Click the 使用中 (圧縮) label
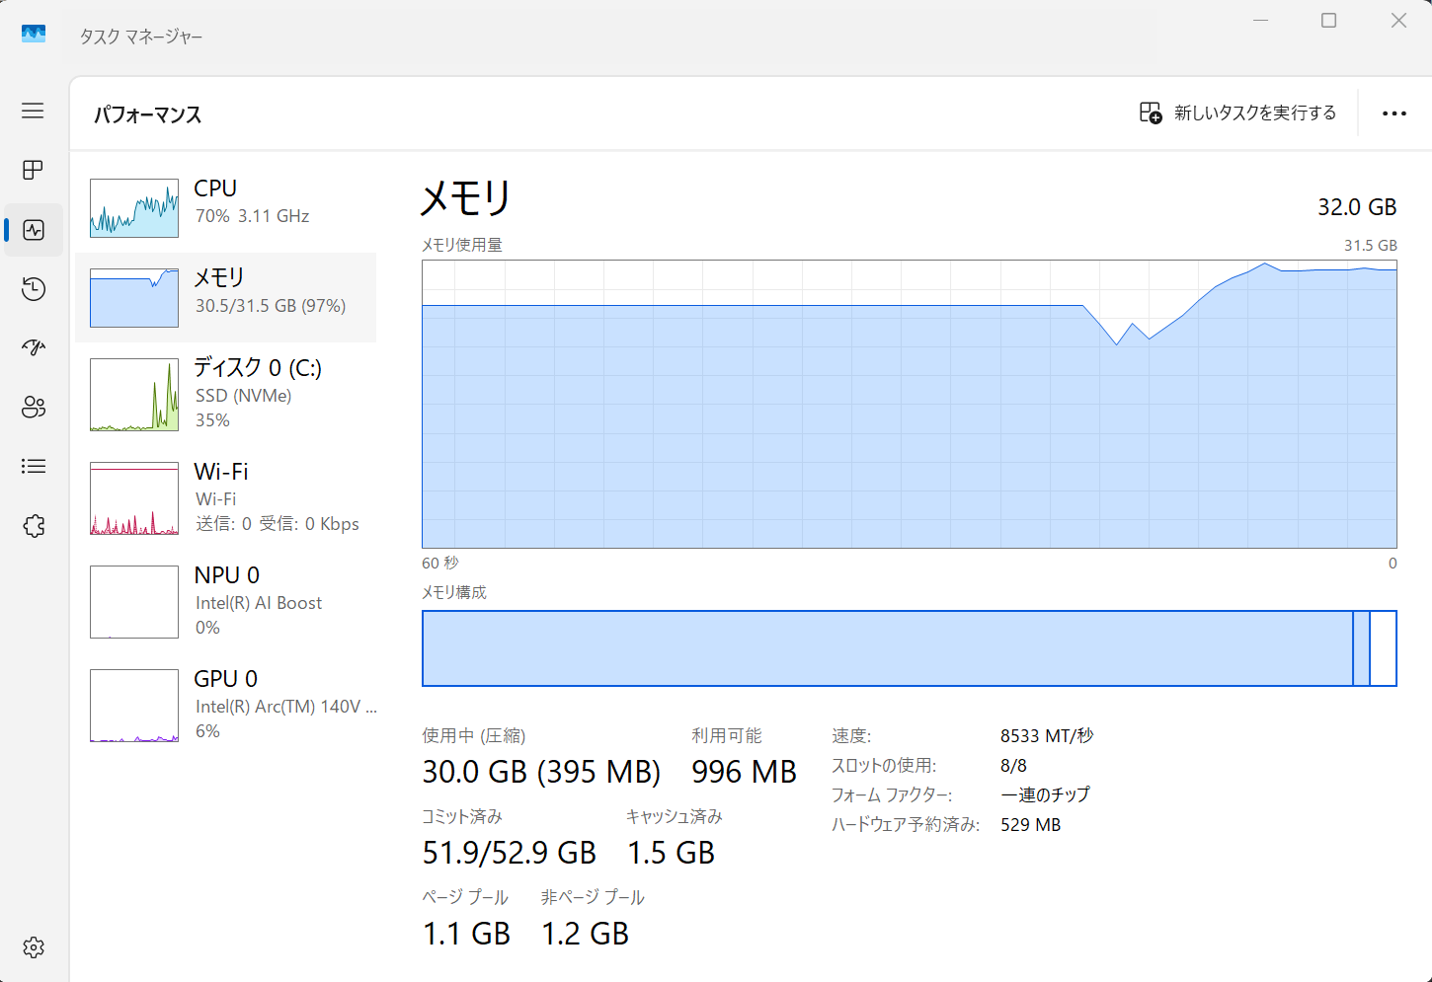The height and width of the screenshot is (982, 1432). [x=474, y=736]
